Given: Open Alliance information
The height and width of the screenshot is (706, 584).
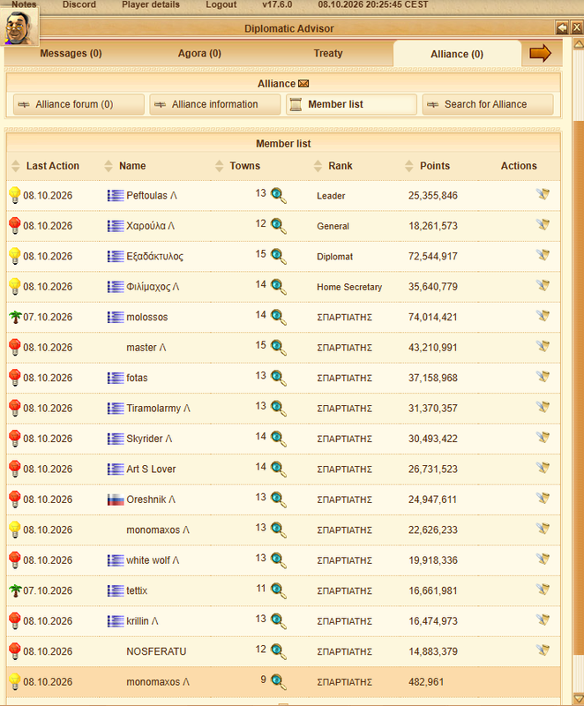Looking at the screenshot, I should (215, 104).
